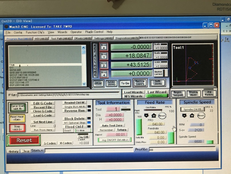Image resolution: width=231 pixels, height=174 pixels.
Task: Toggle Flood Ctrl-F coolant
Action: tap(75, 127)
